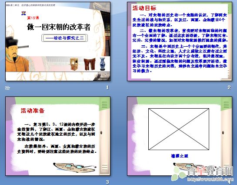
Task: Click the blue porcelain vase image on slide 1
Action: pyautogui.click(x=103, y=64)
